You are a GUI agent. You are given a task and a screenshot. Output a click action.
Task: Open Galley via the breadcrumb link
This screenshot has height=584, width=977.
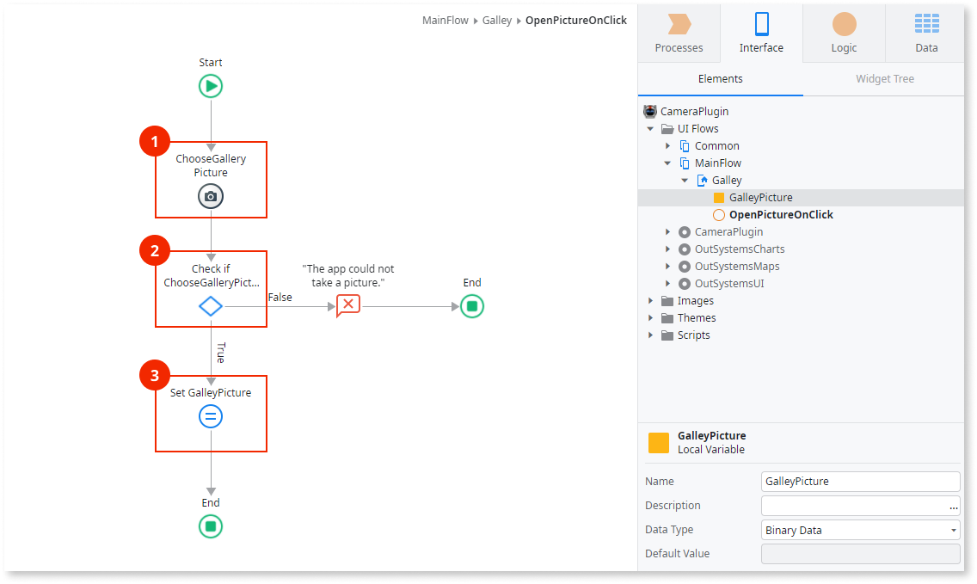pos(497,19)
